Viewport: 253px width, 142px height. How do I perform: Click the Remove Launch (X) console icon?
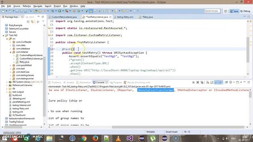198,82
